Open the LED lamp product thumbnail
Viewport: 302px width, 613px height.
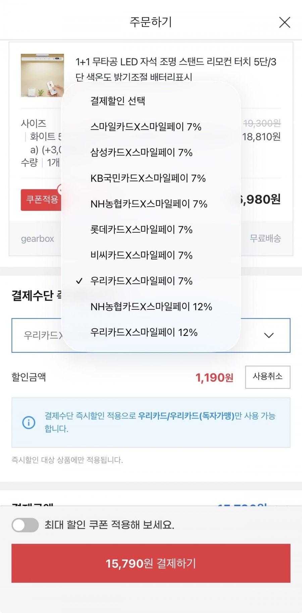click(42, 75)
